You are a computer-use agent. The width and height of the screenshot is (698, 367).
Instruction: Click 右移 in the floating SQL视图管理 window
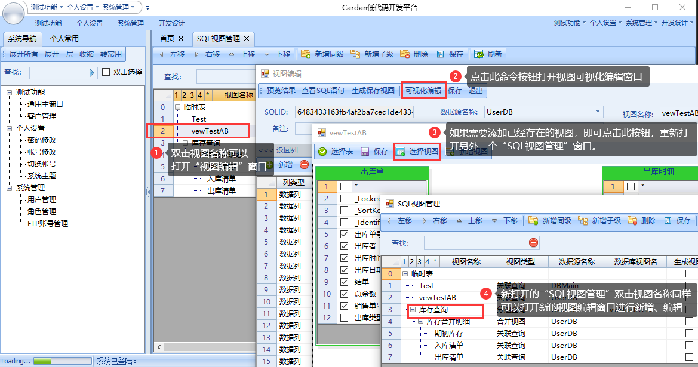coord(435,221)
